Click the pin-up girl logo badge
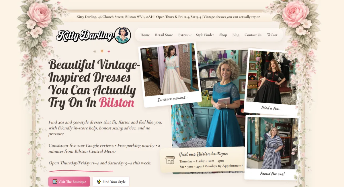 pos(123,35)
